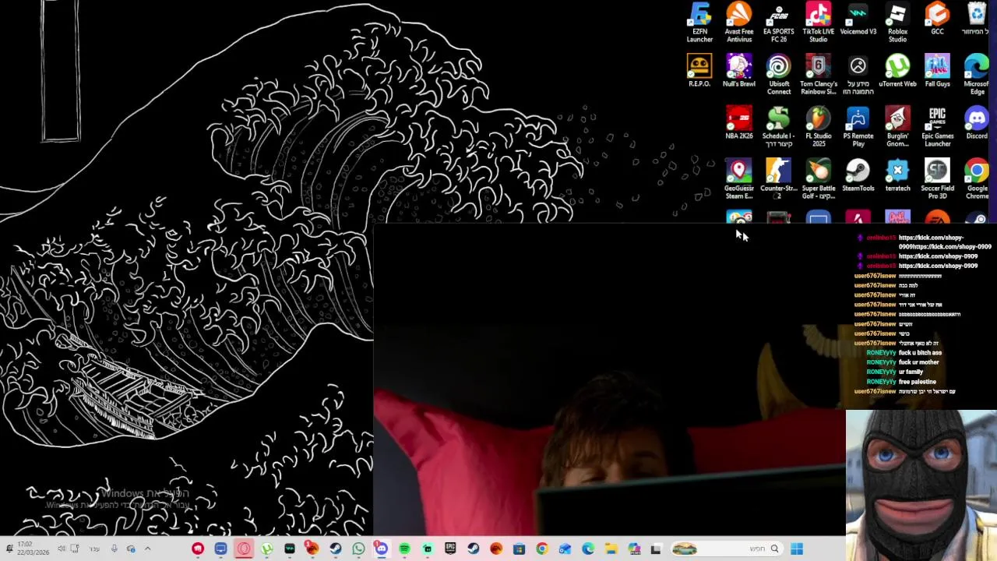Open Task View on the taskbar
The image size is (997, 561).
(x=656, y=549)
